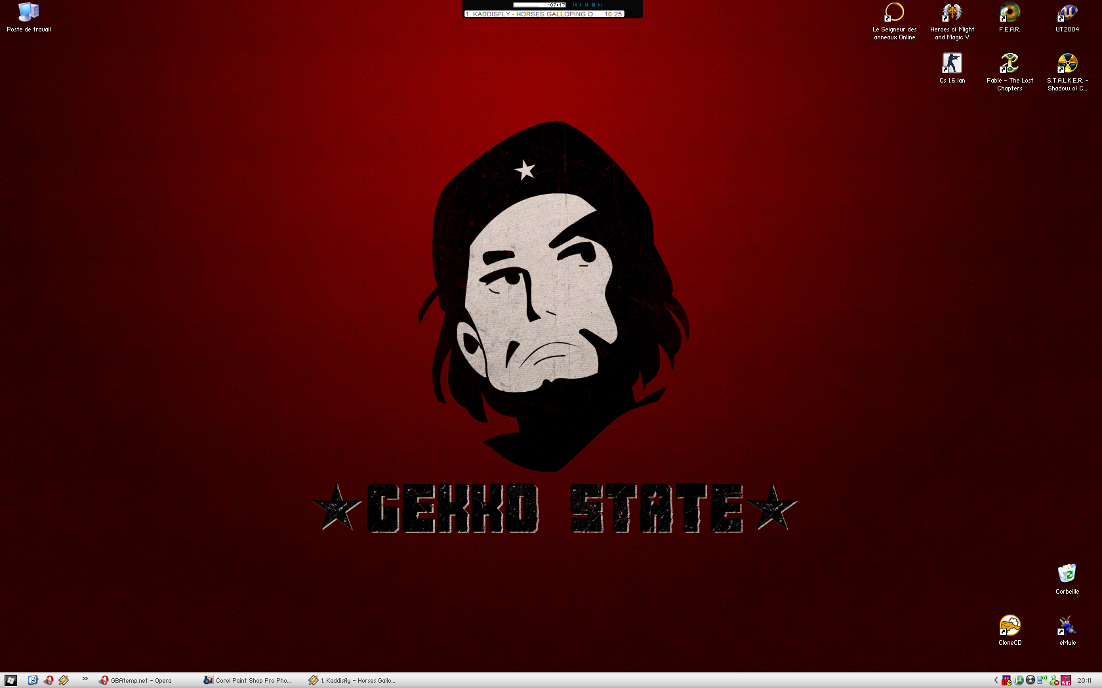The image size is (1102, 688).
Task: Open Poste de travail desktop icon
Action: 29,17
